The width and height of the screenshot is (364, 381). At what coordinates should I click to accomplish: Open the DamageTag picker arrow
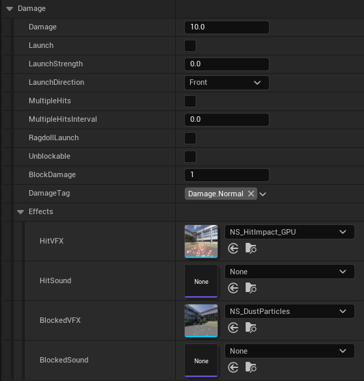pyautogui.click(x=263, y=194)
